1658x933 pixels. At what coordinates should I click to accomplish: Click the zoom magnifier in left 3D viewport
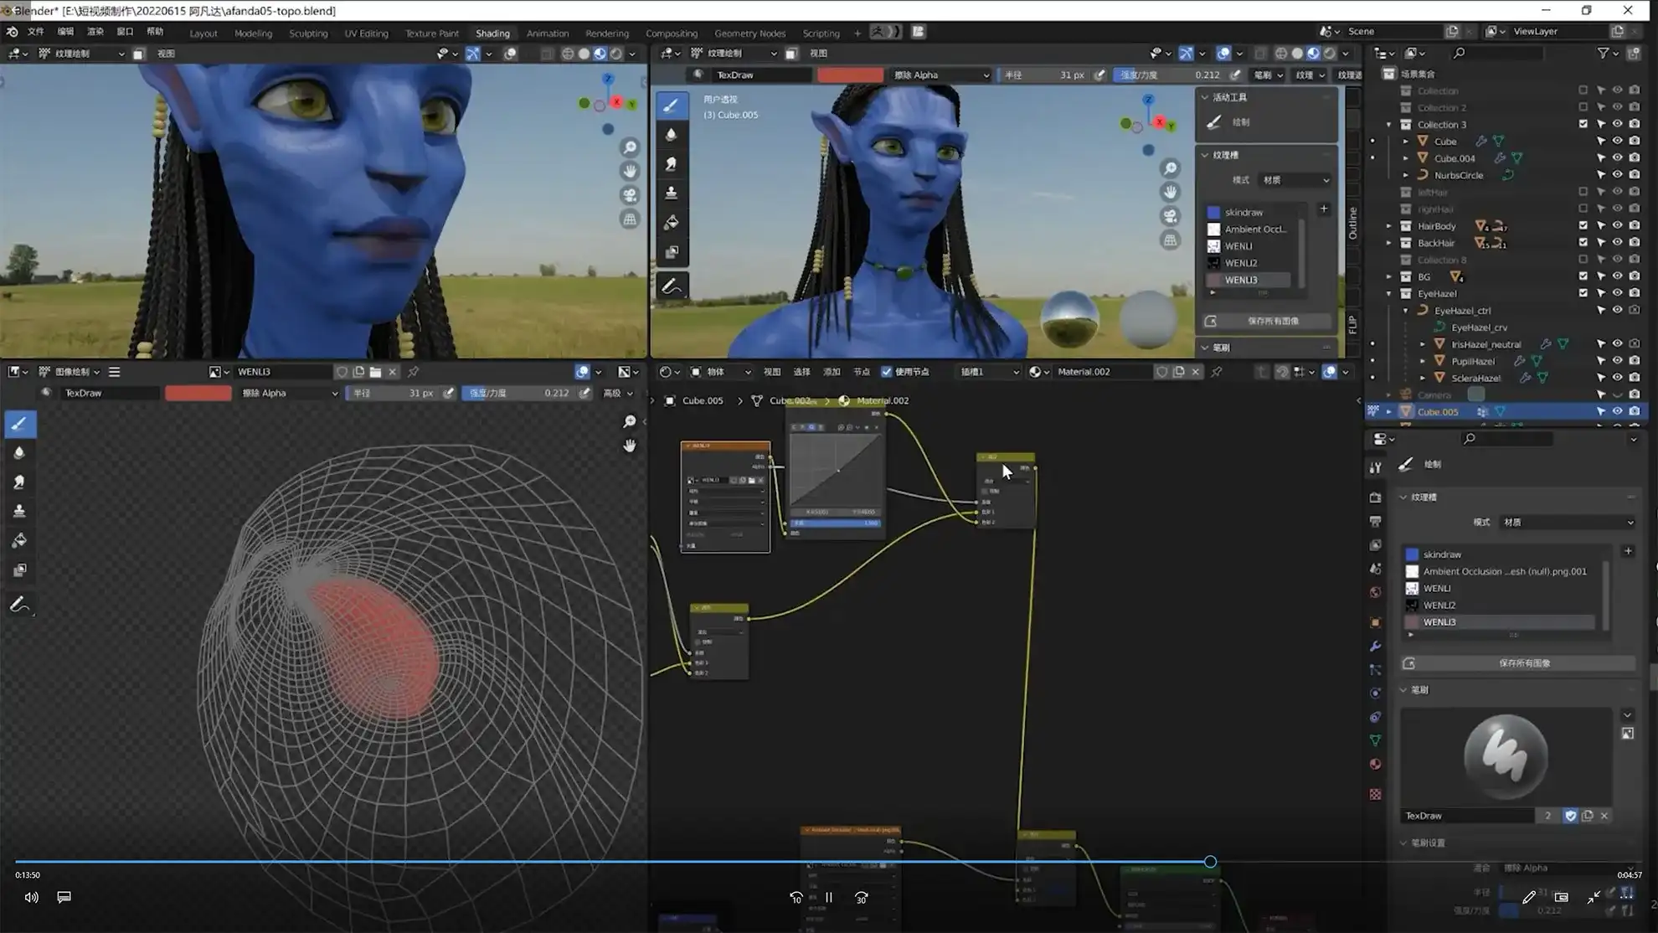point(630,147)
